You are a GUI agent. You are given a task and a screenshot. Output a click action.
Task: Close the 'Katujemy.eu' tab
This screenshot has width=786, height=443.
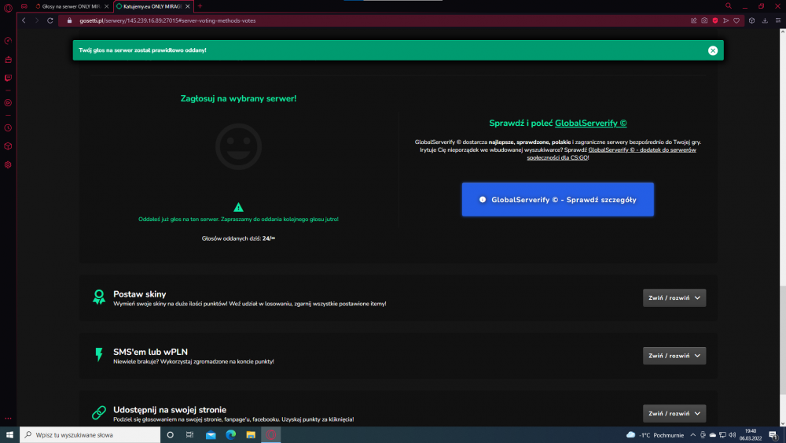pyautogui.click(x=188, y=6)
